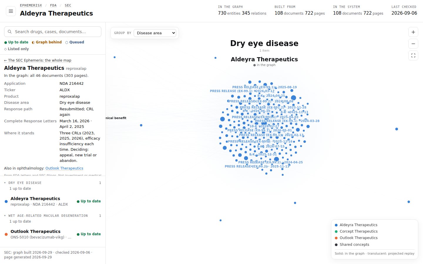The height and width of the screenshot is (264, 423).
Task: Go to FDA breadcrumb
Action: (x=53, y=5)
